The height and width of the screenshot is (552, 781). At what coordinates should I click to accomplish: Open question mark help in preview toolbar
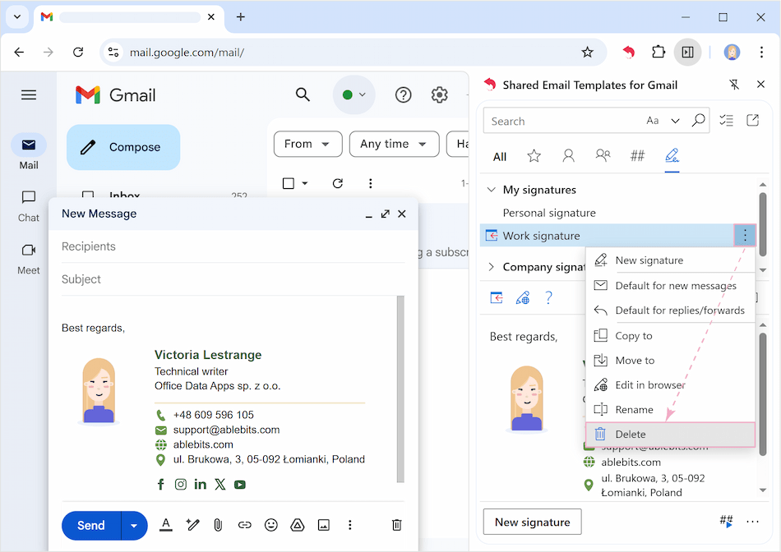tap(548, 297)
